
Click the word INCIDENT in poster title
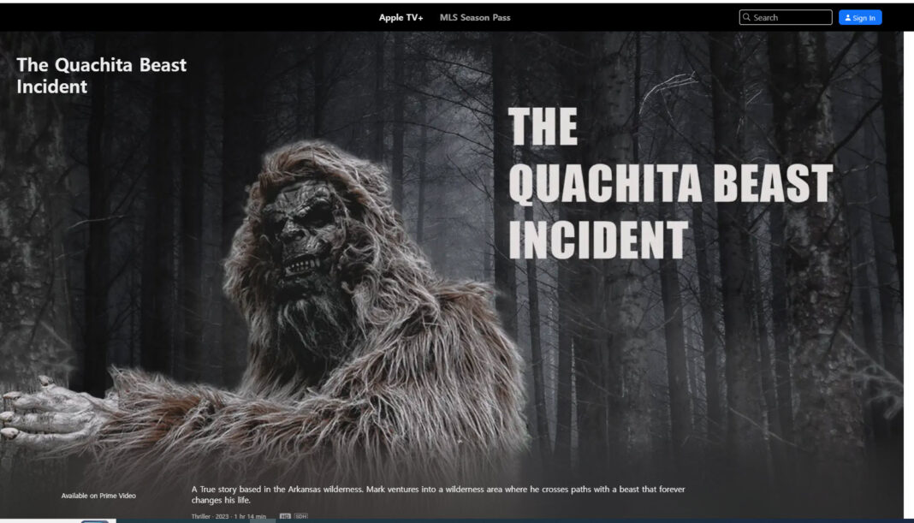(597, 240)
